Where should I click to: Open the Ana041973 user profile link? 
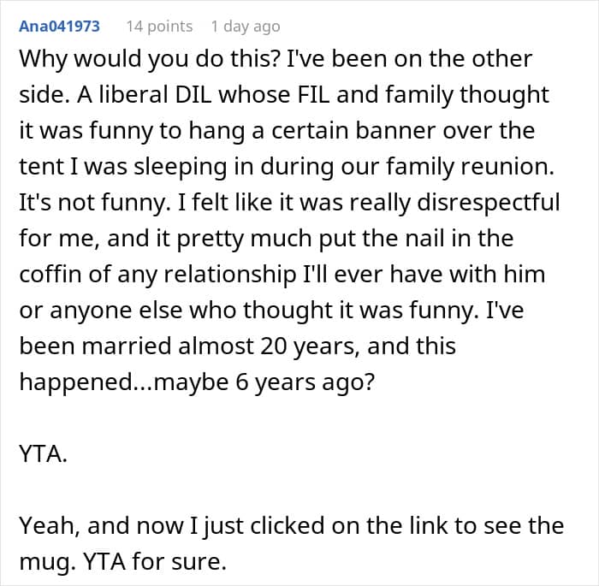click(59, 27)
